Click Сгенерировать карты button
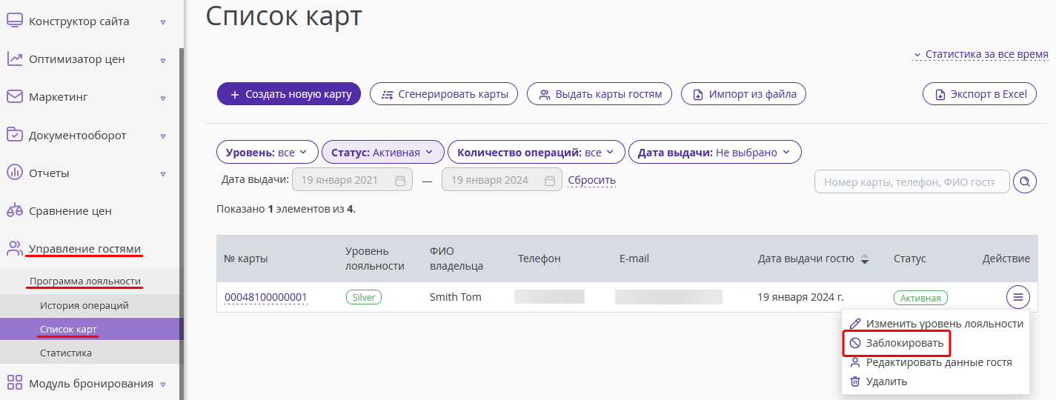This screenshot has width=1056, height=400. (444, 94)
